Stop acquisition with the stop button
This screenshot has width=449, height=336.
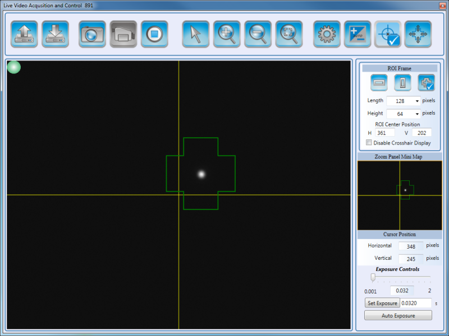tap(154, 34)
